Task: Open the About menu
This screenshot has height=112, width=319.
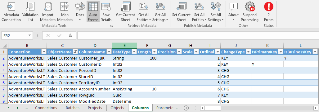Action: pos(233,11)
